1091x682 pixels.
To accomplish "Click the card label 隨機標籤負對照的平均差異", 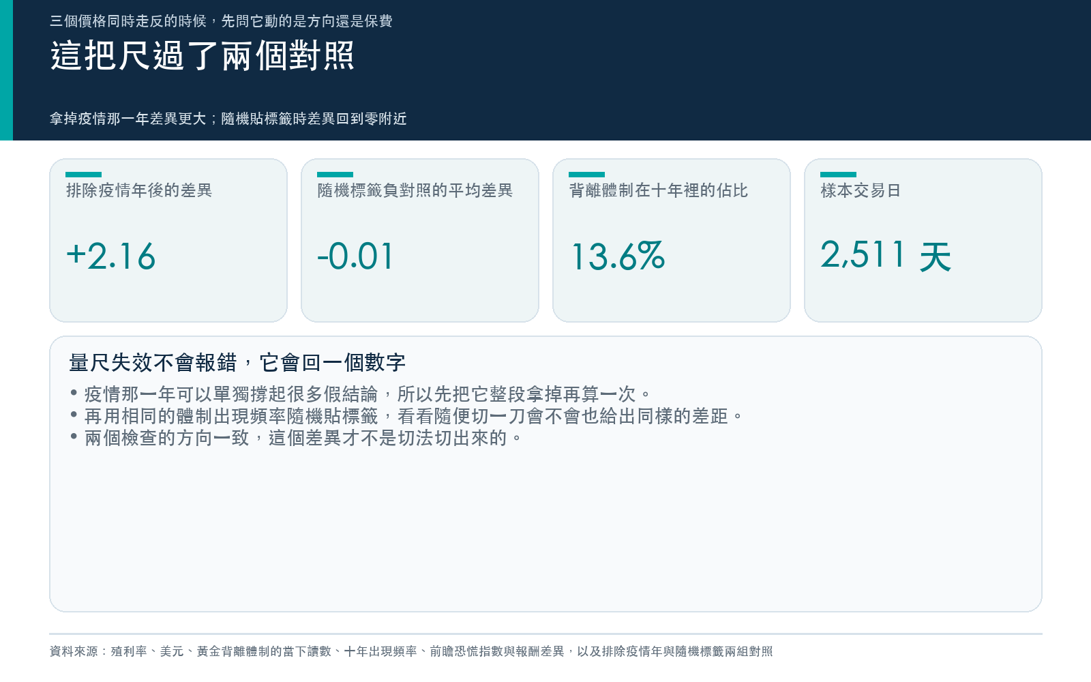I will pyautogui.click(x=415, y=190).
